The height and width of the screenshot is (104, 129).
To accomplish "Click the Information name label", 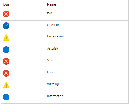I will point(55,96).
